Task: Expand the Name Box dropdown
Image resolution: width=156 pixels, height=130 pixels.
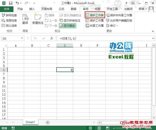Action: tap(22, 38)
